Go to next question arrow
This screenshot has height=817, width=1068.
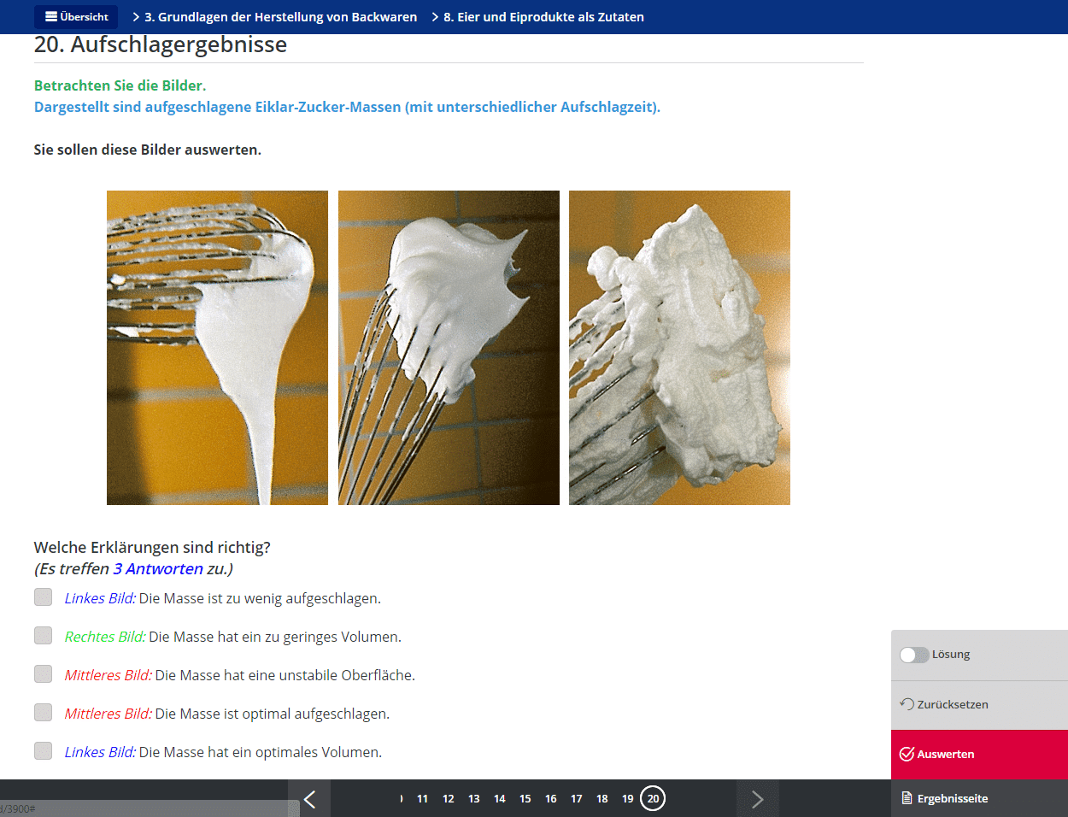[x=757, y=799]
